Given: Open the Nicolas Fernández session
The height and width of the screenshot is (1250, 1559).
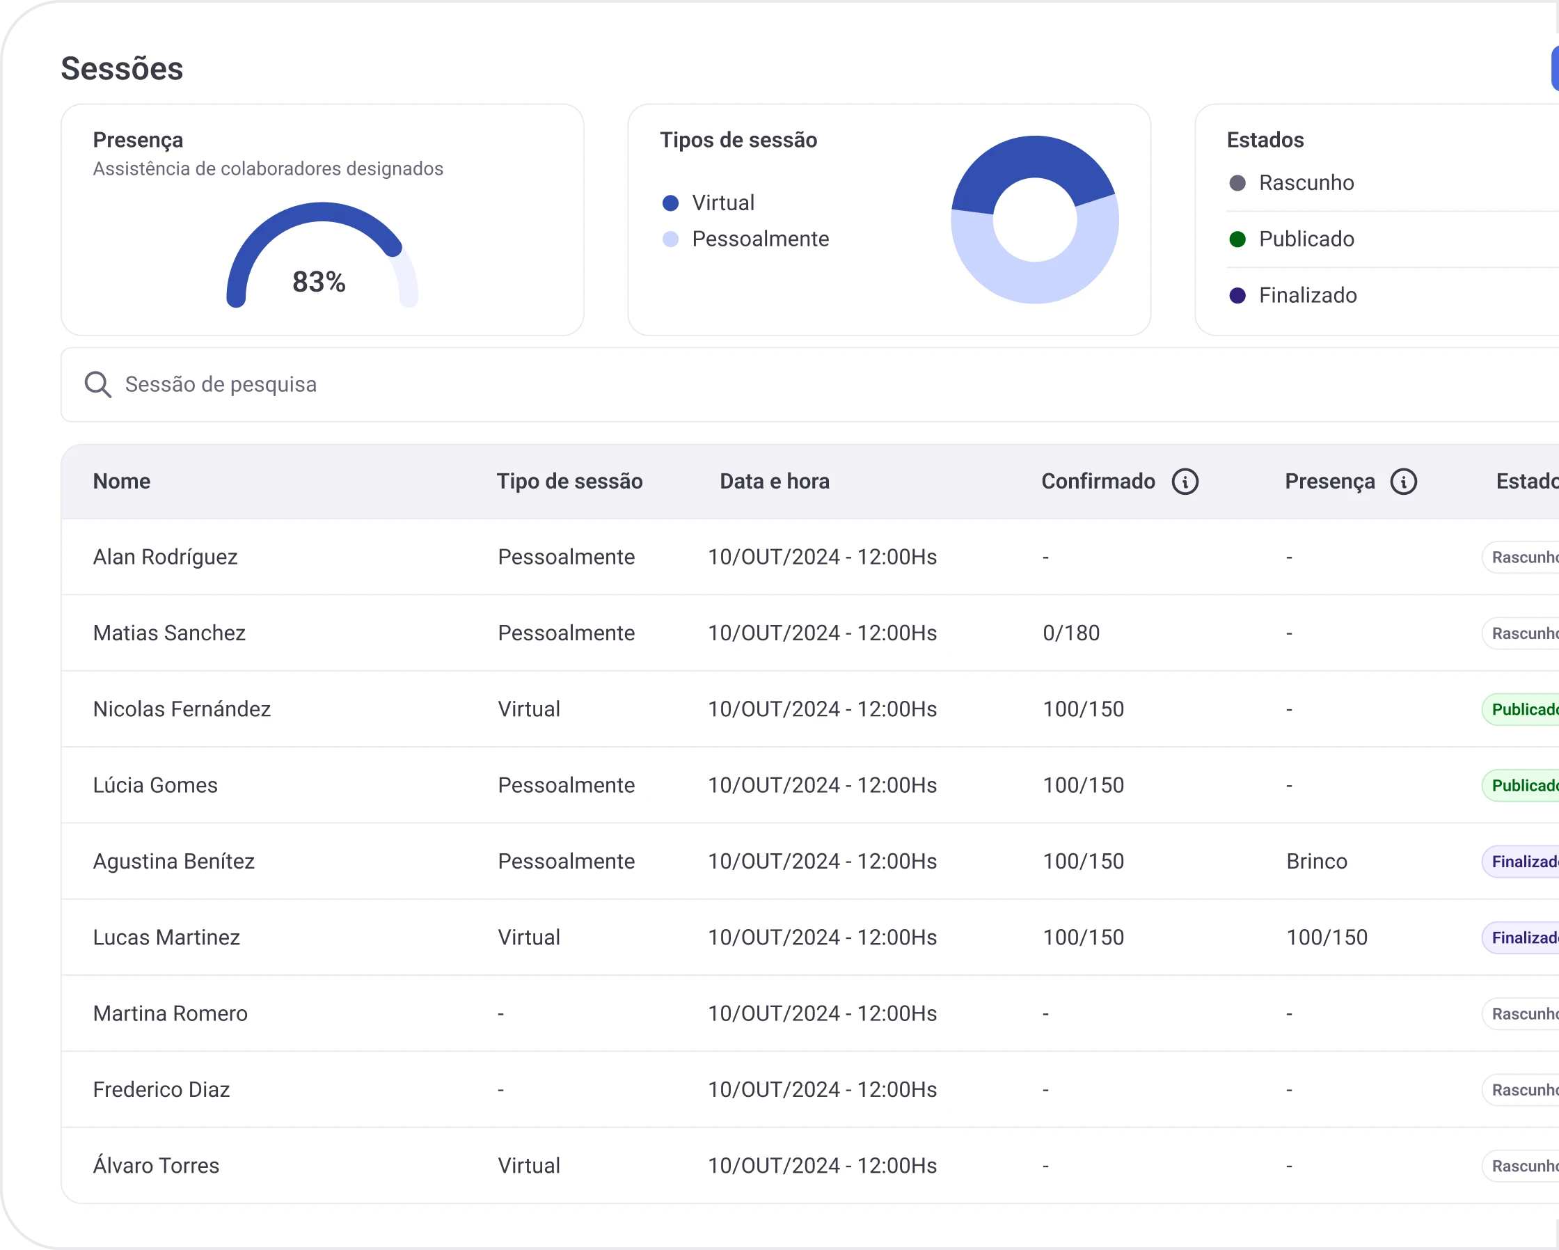Looking at the screenshot, I should point(182,709).
